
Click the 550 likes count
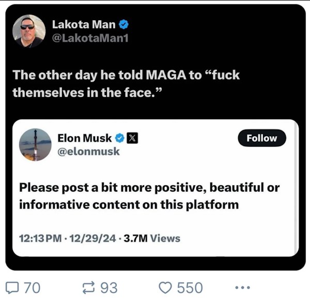click(x=190, y=287)
